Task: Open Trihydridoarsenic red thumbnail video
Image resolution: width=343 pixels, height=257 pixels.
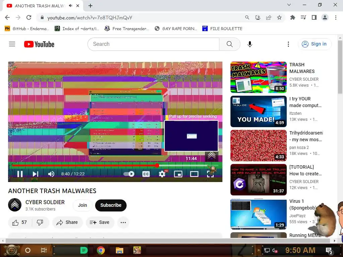Action: [x=258, y=146]
